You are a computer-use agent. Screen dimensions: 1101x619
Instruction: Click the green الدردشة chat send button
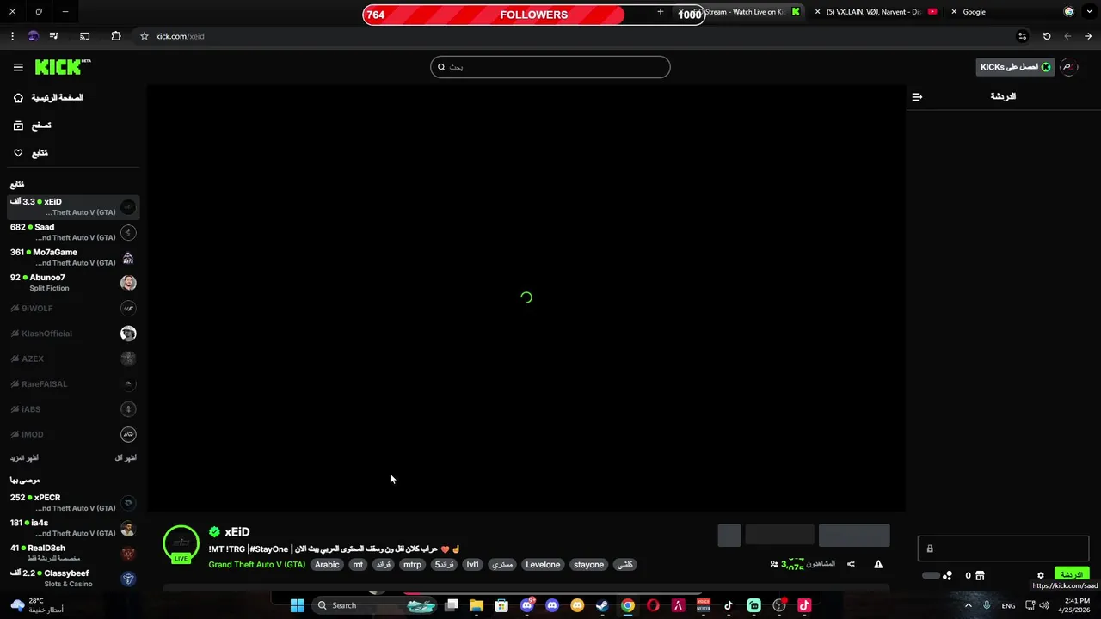(x=1072, y=574)
